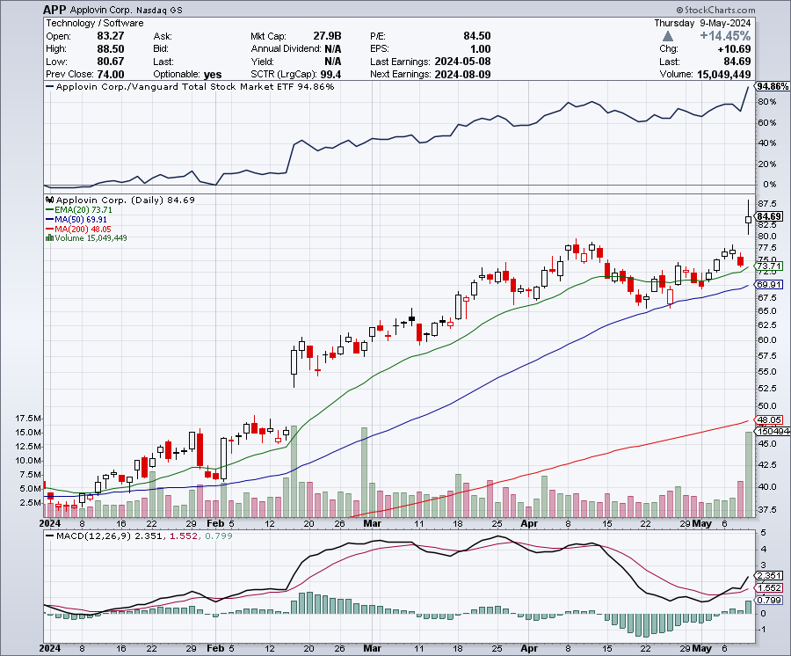
Task: Click the EMA(20) 73.71 legend entry
Action: [x=79, y=209]
